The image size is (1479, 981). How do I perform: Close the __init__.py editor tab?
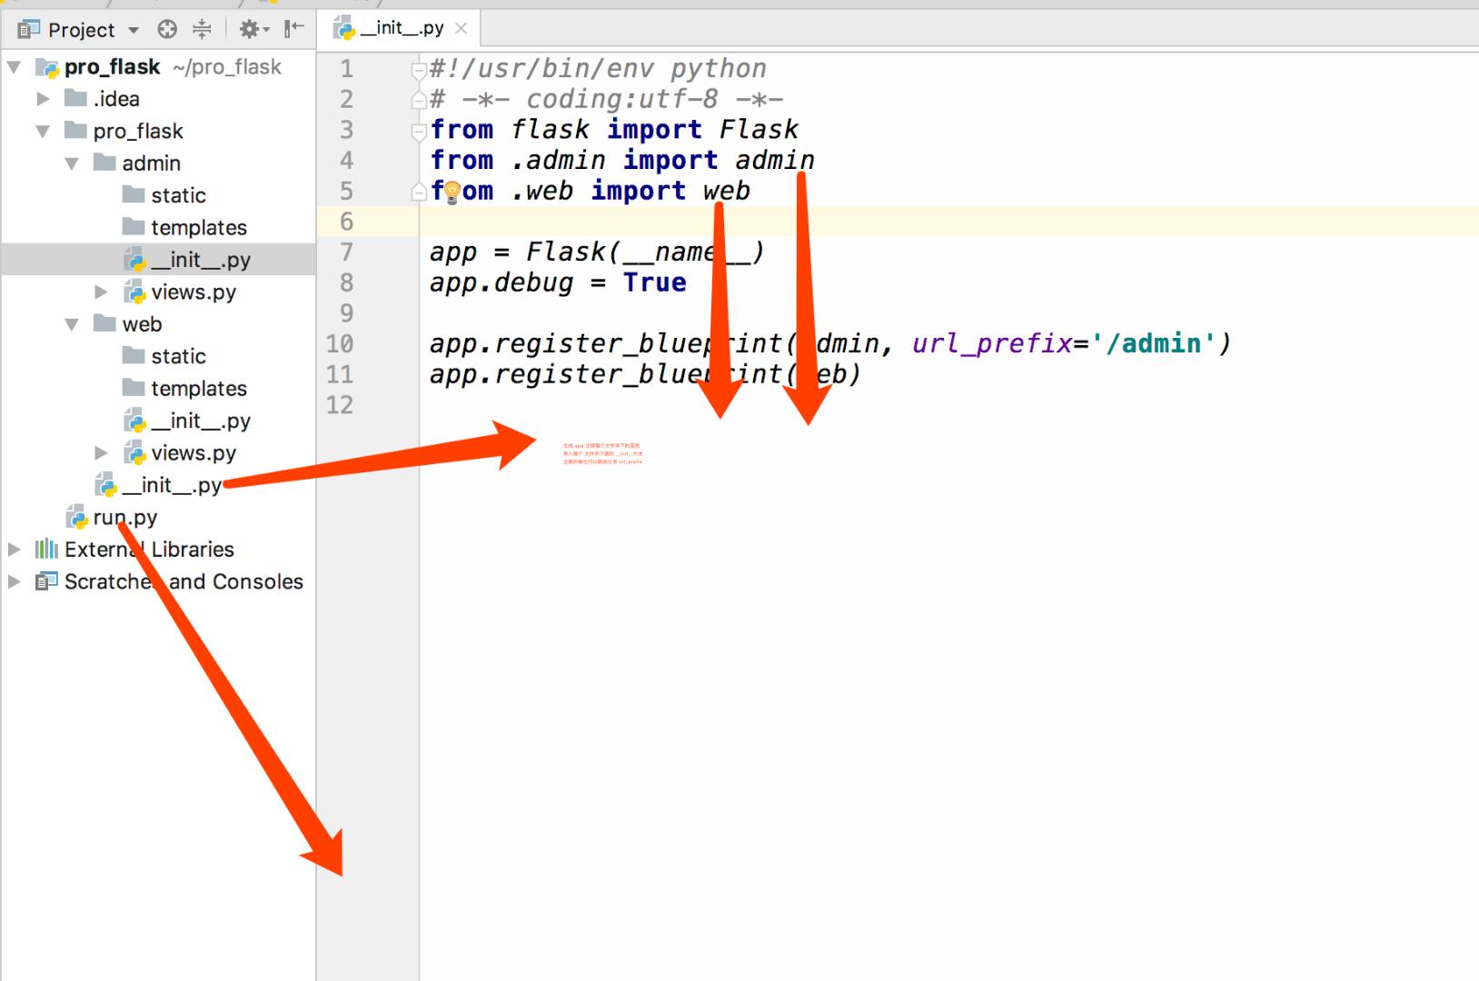tap(461, 28)
